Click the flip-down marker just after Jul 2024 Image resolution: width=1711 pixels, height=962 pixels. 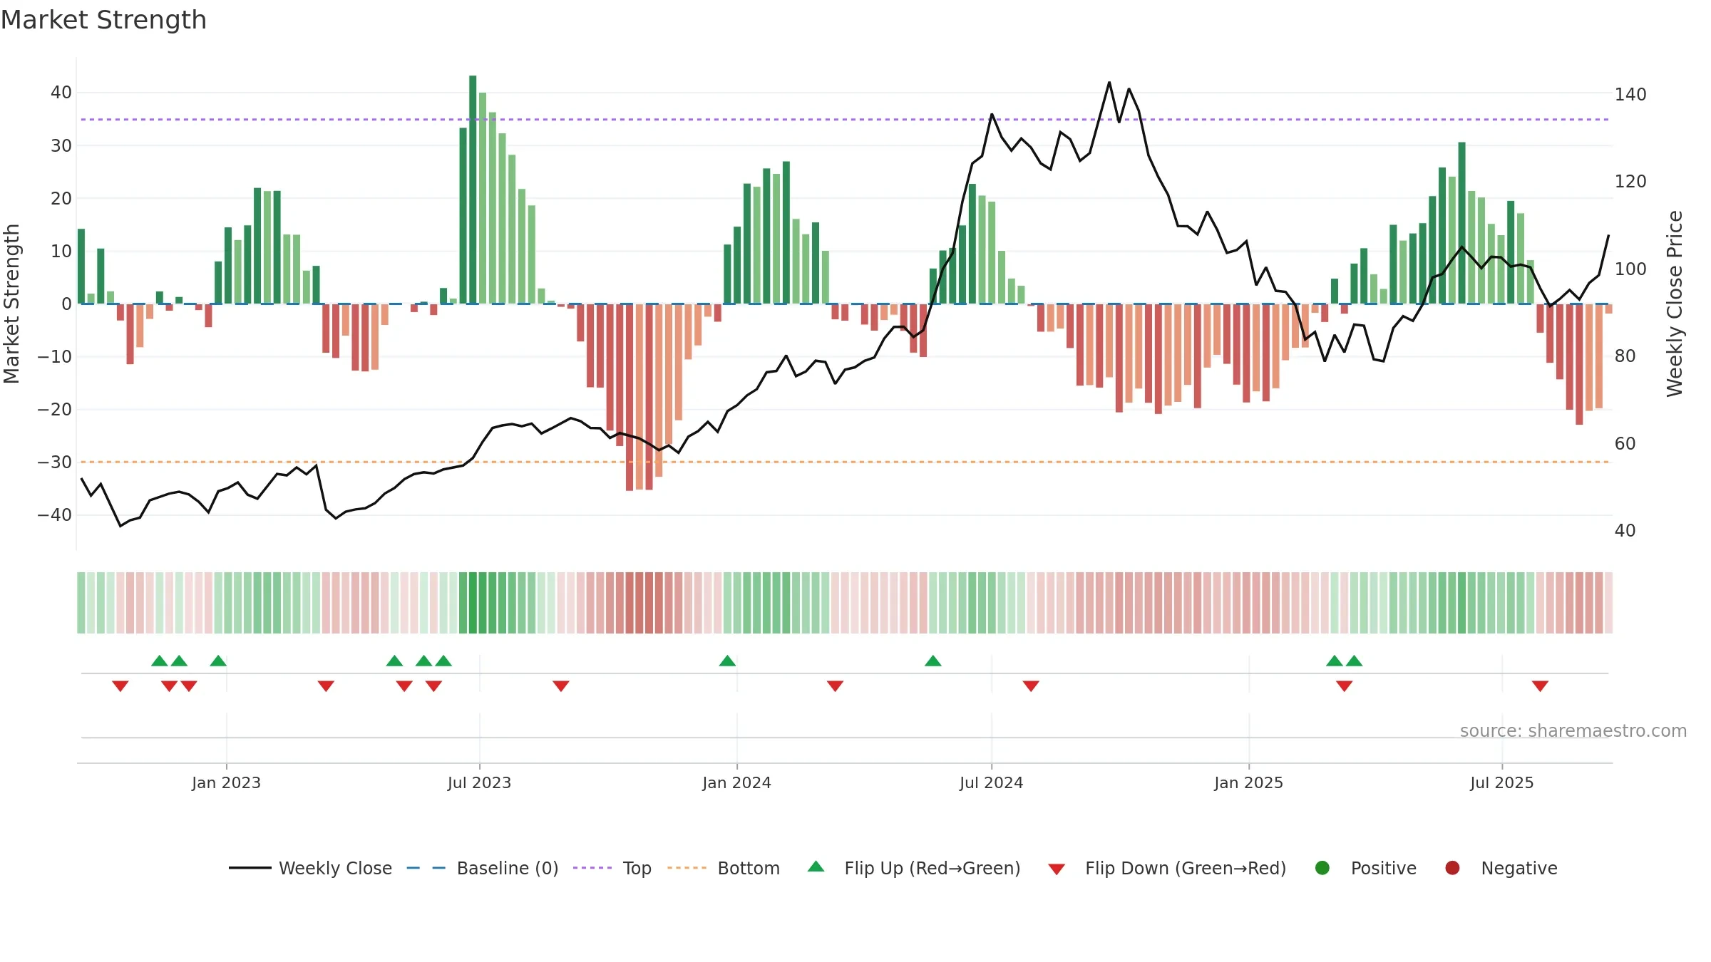pyautogui.click(x=1031, y=686)
